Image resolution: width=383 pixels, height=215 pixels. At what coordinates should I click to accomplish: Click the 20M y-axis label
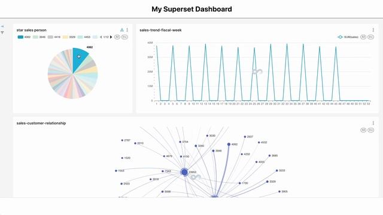tap(150, 72)
